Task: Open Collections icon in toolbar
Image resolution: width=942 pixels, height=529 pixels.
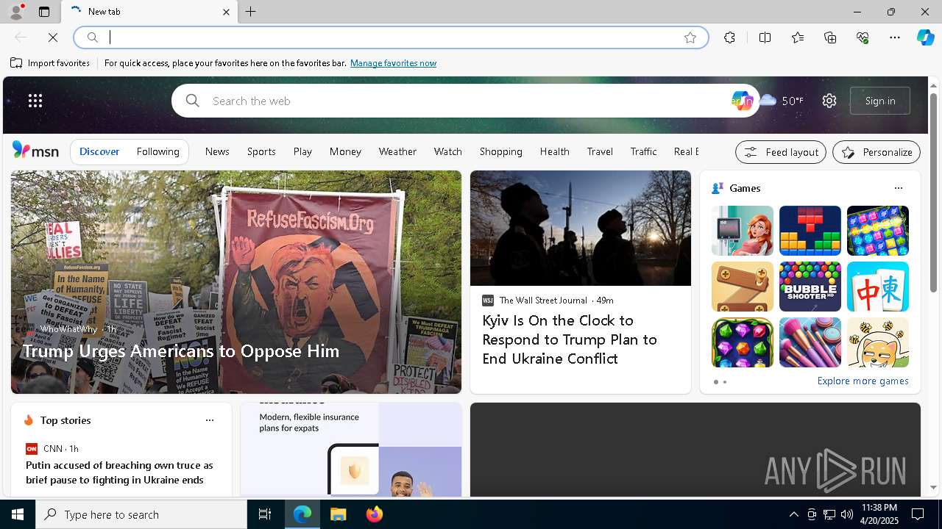Action: click(x=830, y=37)
